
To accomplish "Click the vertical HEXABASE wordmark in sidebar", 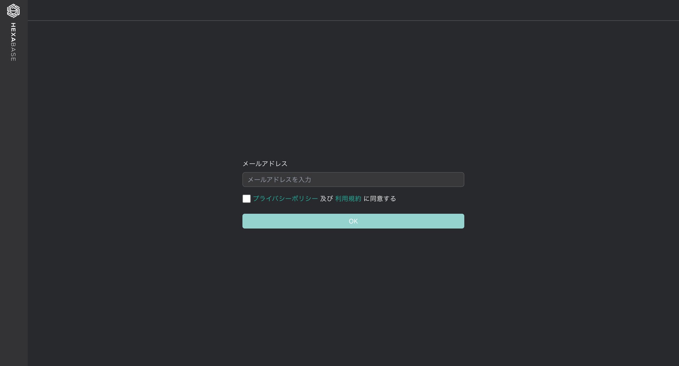I will pos(13,42).
